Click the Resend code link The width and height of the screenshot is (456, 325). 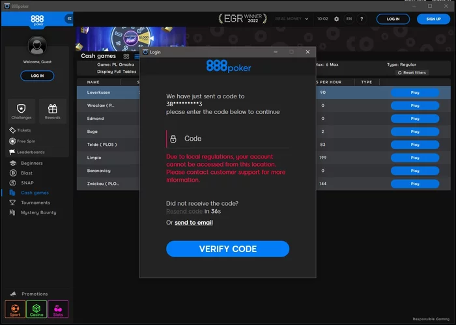click(184, 211)
